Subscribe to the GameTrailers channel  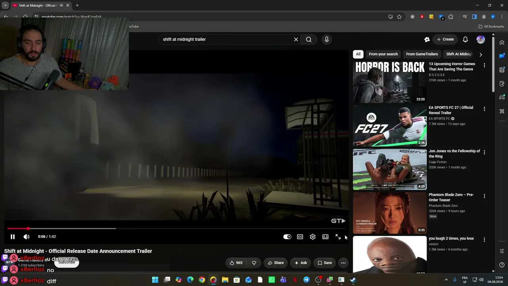click(67, 262)
